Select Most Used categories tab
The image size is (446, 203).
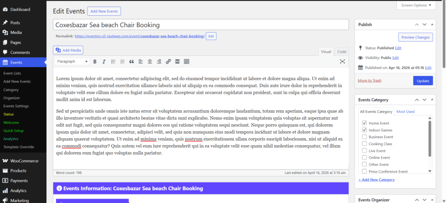(x=405, y=112)
